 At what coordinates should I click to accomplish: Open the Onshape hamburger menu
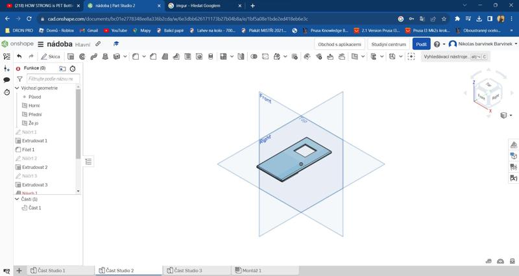coord(41,44)
